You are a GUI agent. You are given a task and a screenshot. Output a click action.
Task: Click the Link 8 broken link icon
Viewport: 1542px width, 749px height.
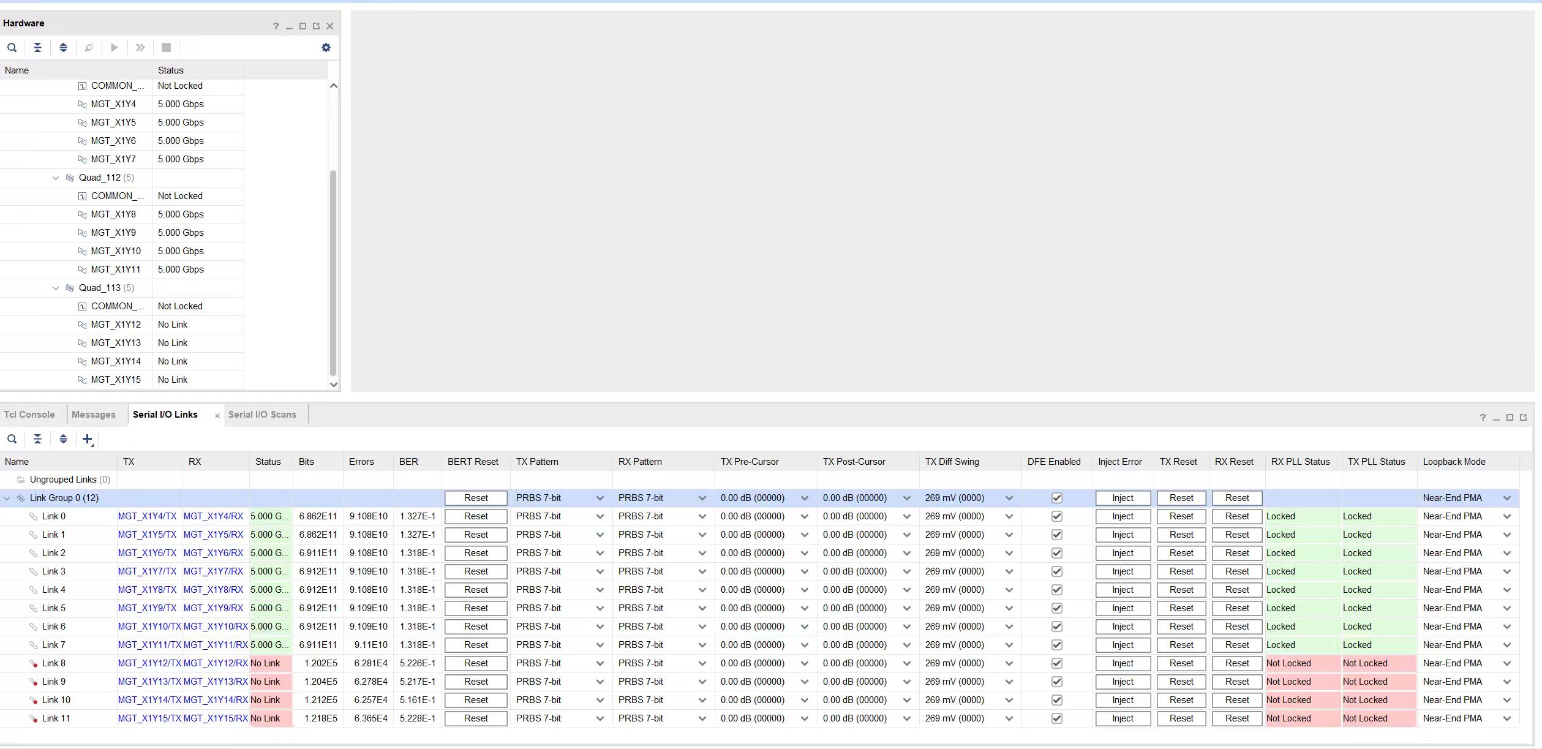(x=34, y=663)
